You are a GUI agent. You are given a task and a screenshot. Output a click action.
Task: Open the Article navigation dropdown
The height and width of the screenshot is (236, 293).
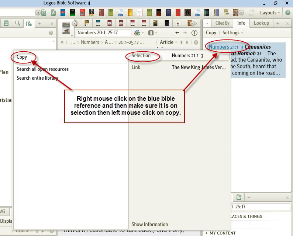[x=168, y=42]
